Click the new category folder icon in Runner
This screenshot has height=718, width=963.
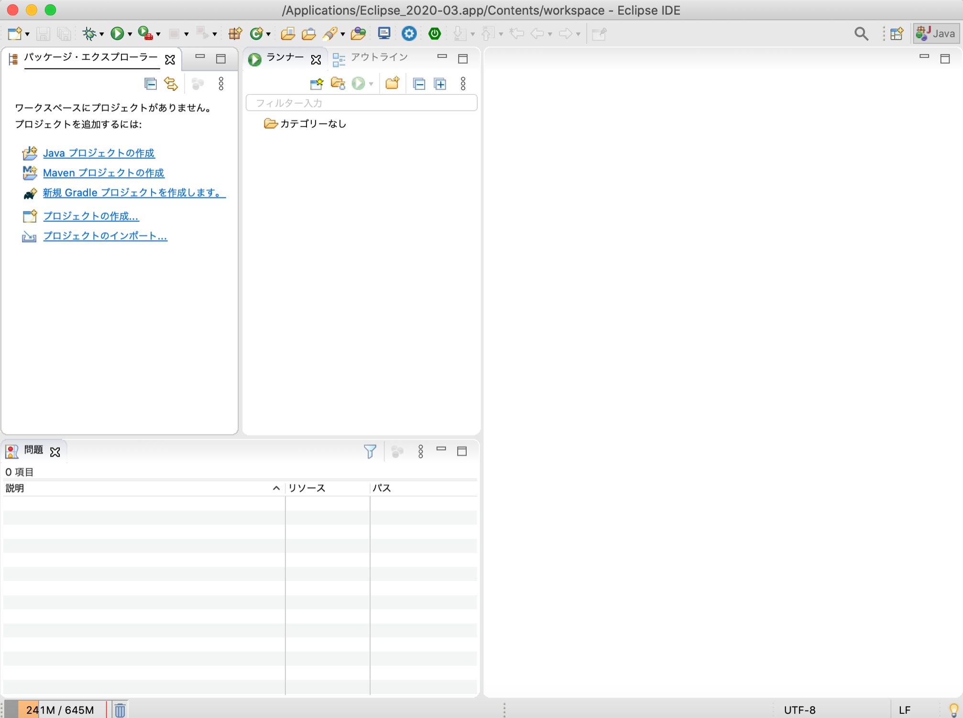(x=393, y=84)
